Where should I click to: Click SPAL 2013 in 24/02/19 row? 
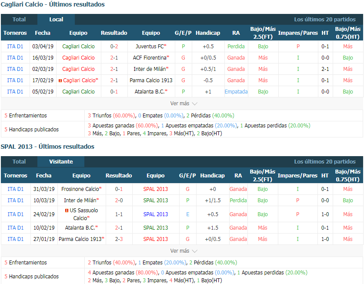[156, 214]
